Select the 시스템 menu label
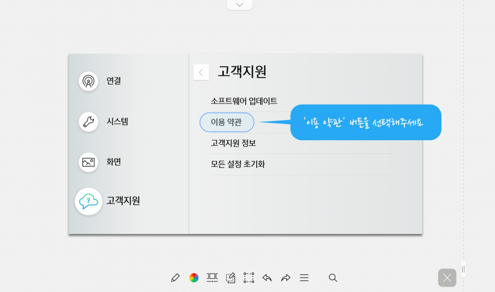 [117, 121]
